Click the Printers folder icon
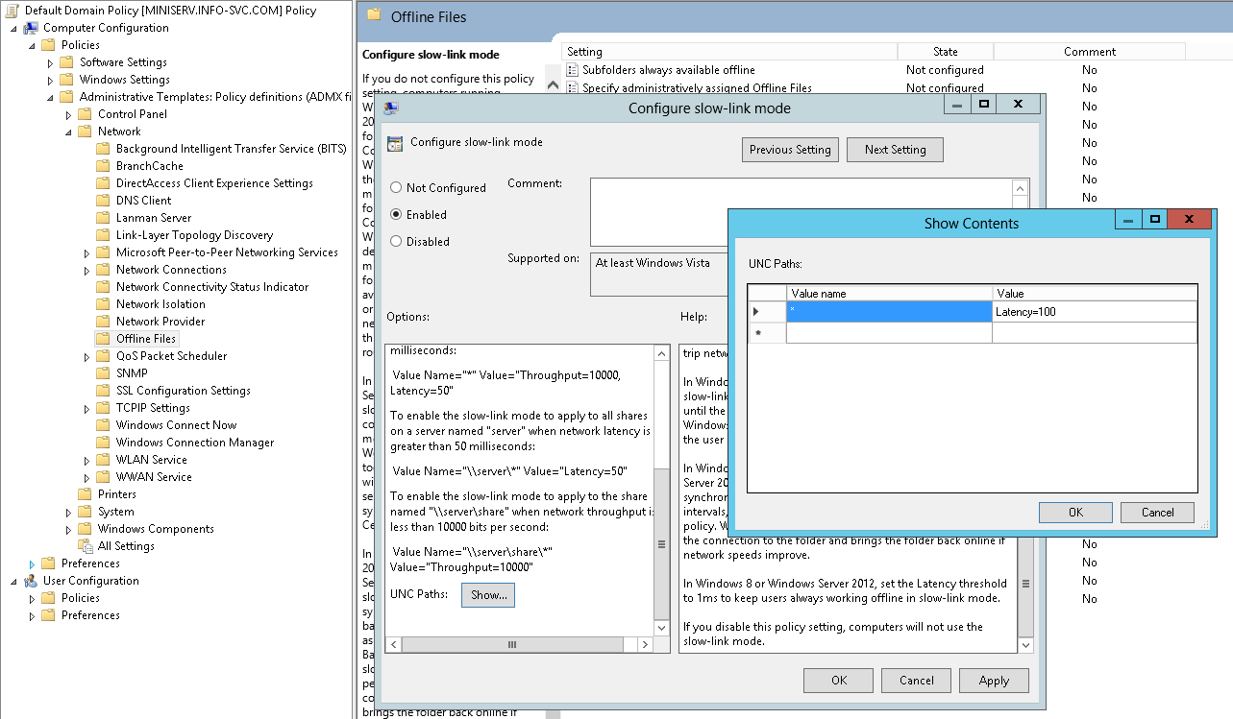This screenshot has height=719, width=1233. click(x=86, y=494)
